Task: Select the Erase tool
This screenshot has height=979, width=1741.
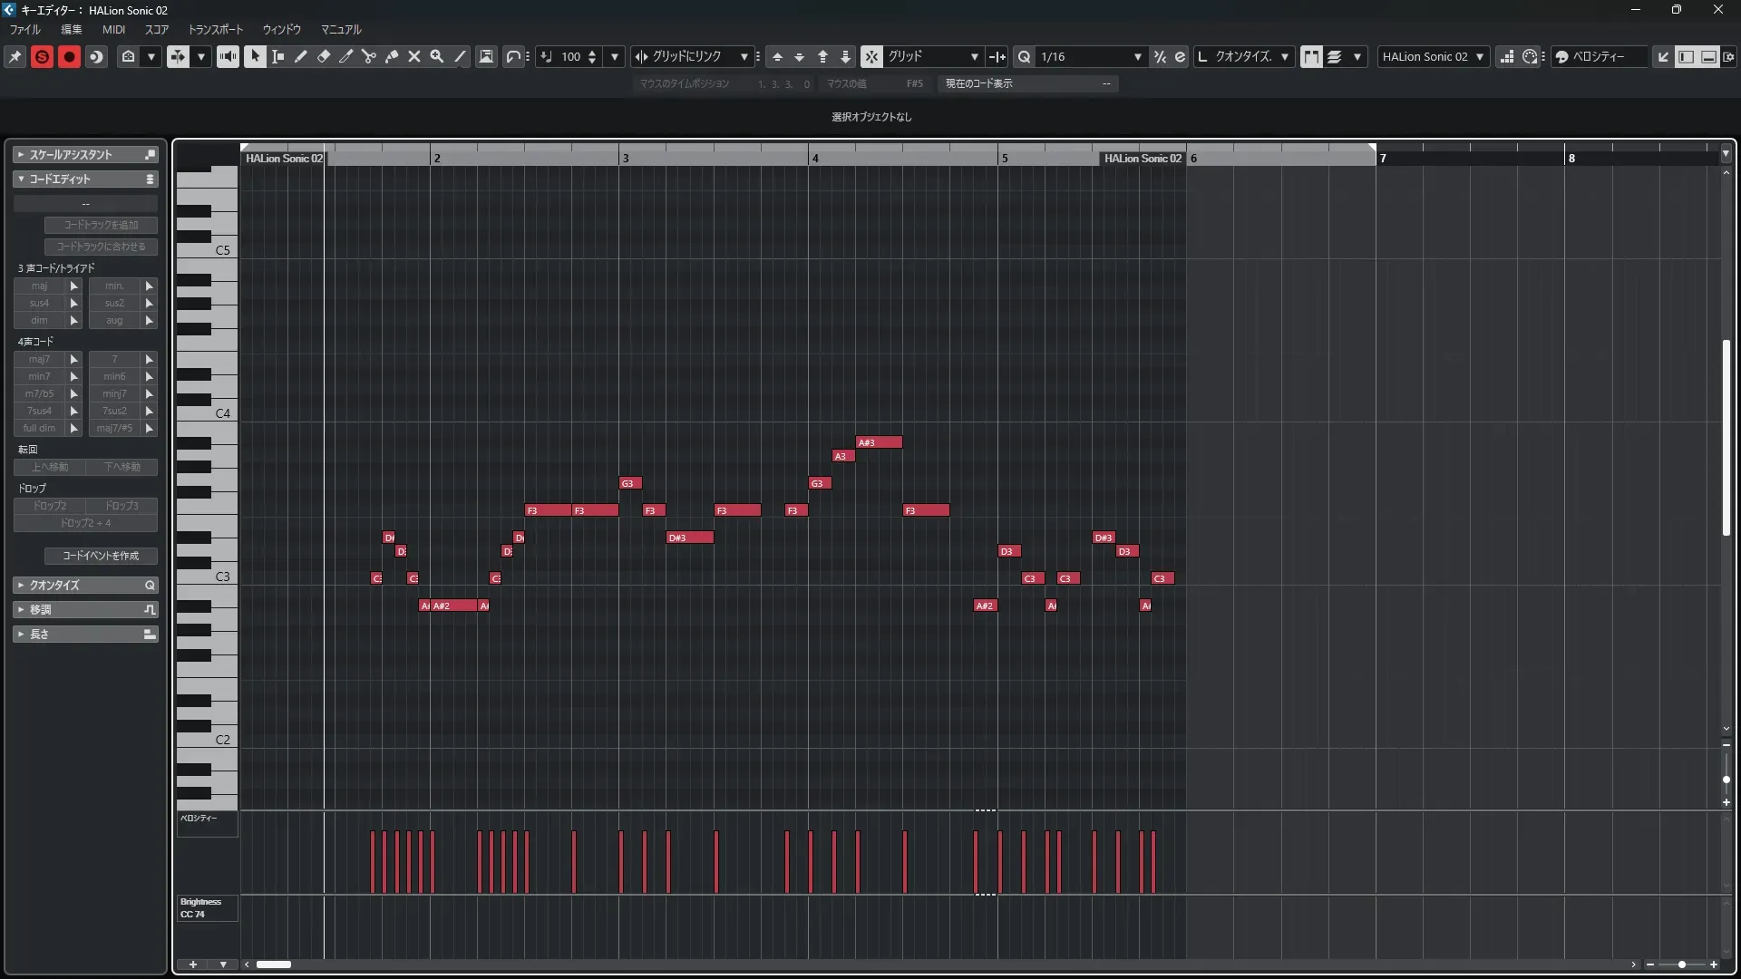Action: [x=324, y=56]
